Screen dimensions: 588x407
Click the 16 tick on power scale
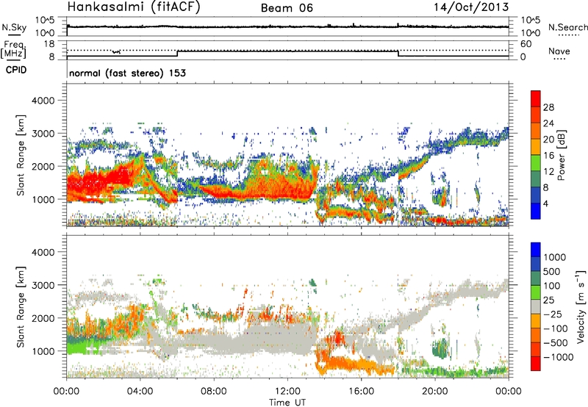click(x=548, y=155)
